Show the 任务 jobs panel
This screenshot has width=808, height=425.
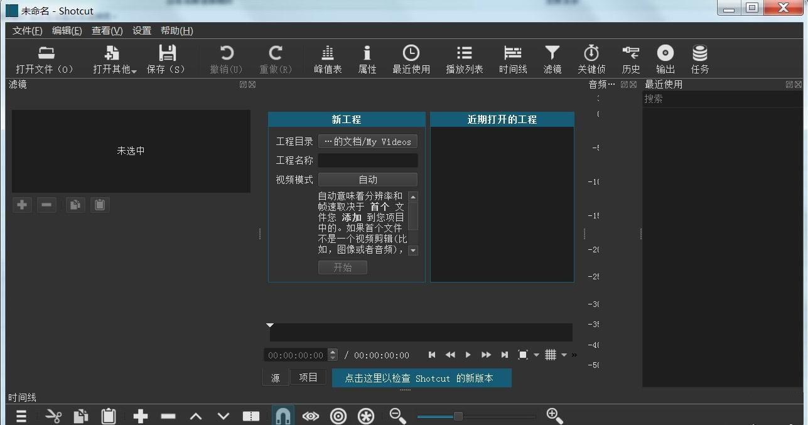click(699, 59)
